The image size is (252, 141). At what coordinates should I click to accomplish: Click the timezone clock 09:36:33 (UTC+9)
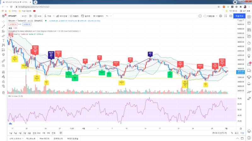tap(220, 133)
